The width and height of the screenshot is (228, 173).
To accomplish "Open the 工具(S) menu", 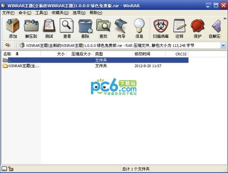I will 41,13.
